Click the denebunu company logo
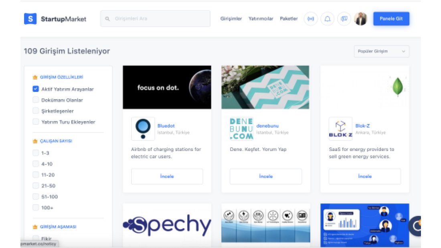 (x=241, y=129)
